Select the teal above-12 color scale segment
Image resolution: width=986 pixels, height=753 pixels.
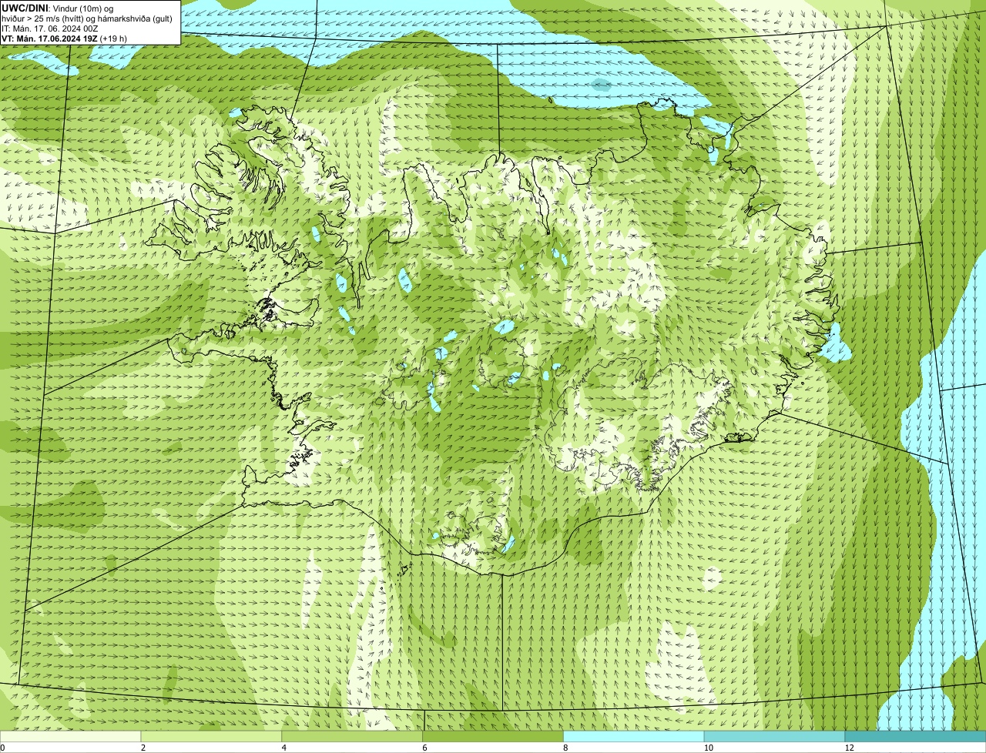click(915, 736)
